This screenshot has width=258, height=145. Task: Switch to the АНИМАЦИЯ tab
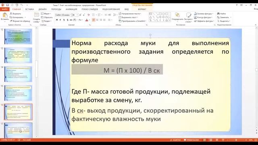pos(71,9)
